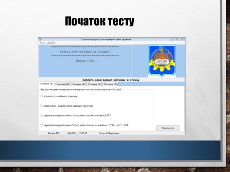The height and width of the screenshot is (172, 230).
Task: Select answer 'вставляти - виймати флешку'
Action: coord(42,96)
